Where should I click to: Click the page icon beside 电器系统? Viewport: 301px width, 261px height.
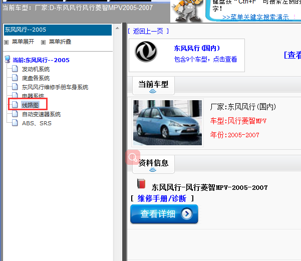coord(15,95)
